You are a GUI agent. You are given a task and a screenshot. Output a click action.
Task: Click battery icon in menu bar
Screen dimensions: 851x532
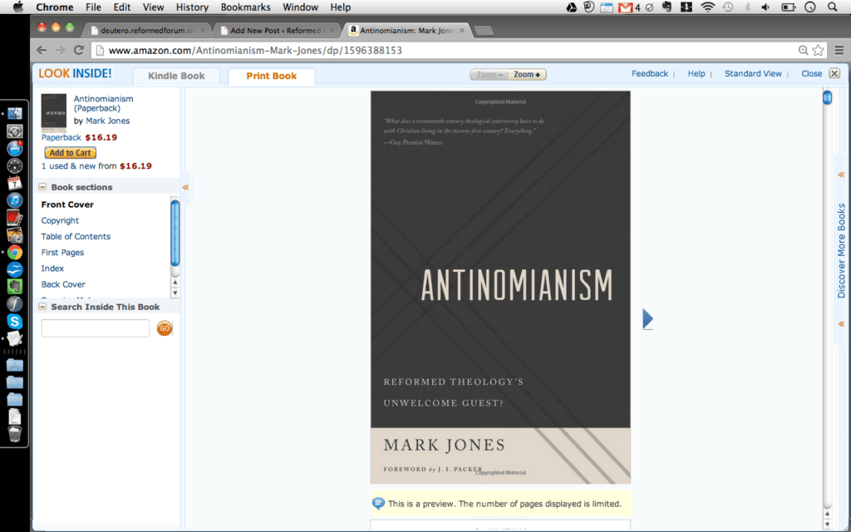[x=788, y=7]
